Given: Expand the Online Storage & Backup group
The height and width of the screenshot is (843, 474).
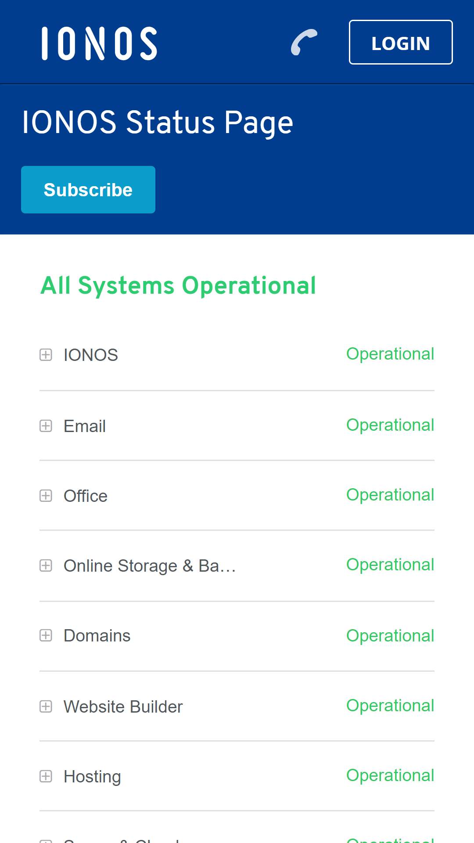Looking at the screenshot, I should (x=46, y=566).
